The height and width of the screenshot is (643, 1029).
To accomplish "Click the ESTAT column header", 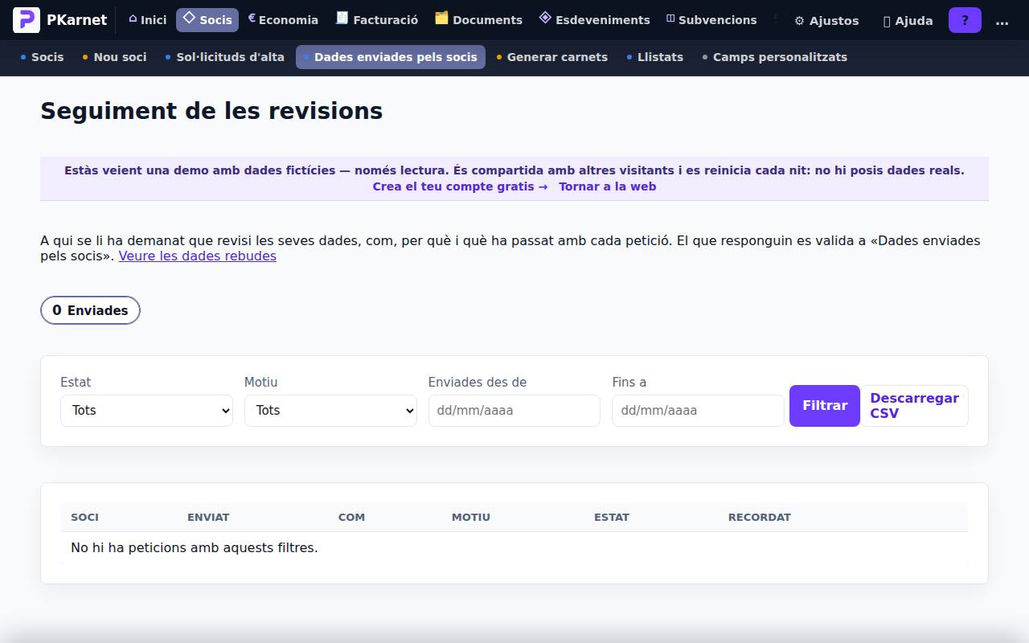I will click(612, 517).
